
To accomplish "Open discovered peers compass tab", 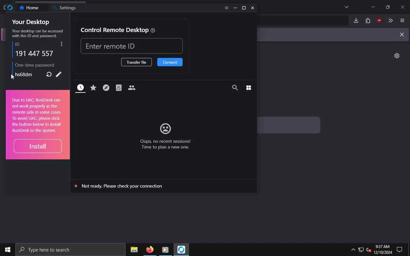I will tap(106, 87).
